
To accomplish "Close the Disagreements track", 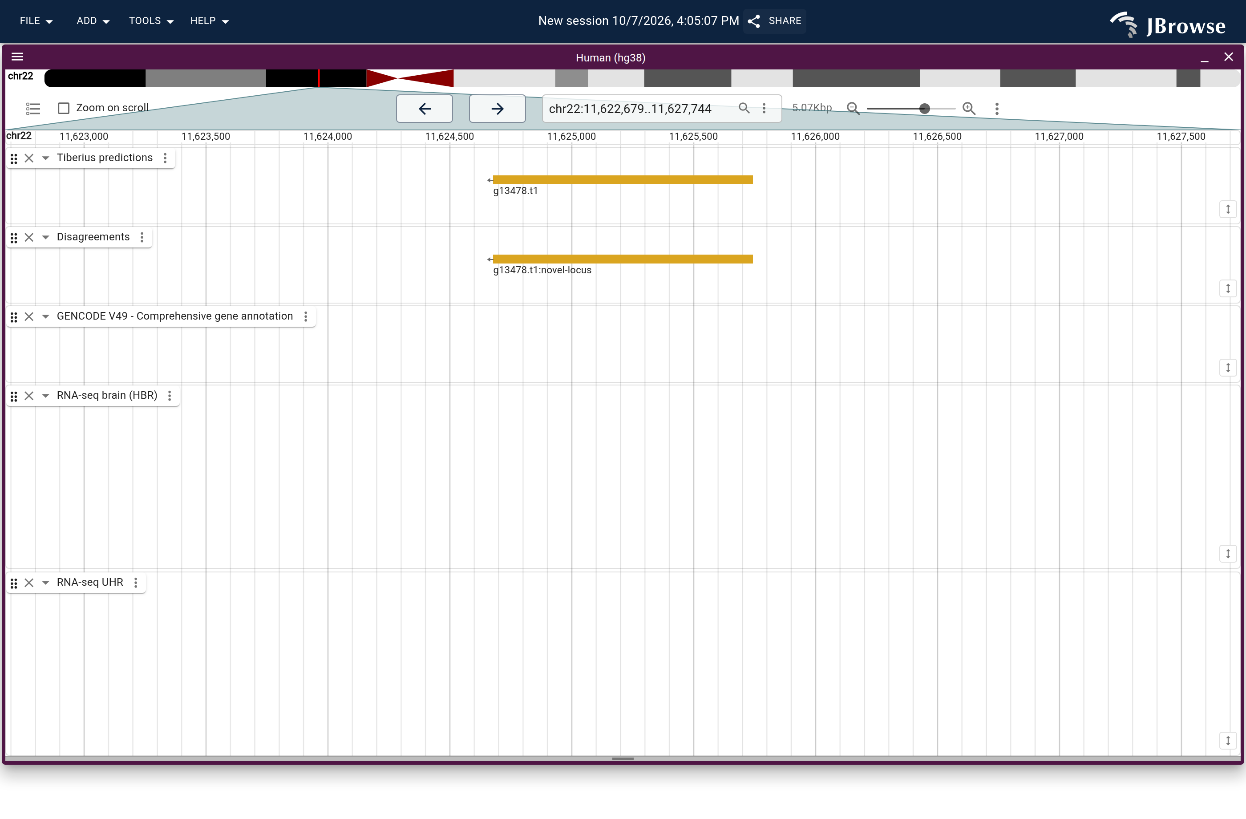I will pos(29,237).
